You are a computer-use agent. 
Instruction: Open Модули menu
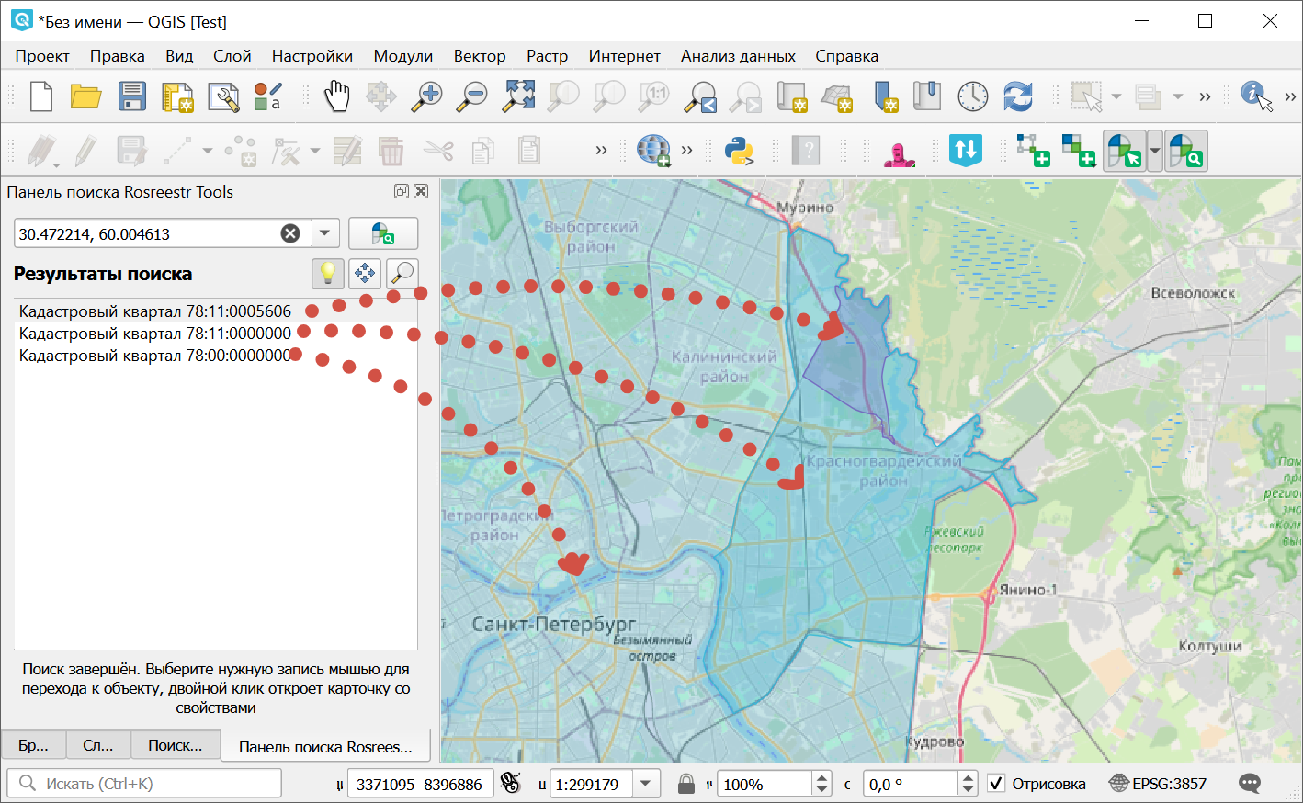tap(403, 56)
